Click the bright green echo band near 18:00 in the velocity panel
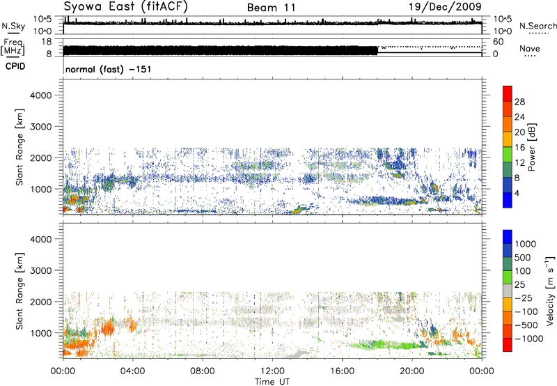557x386 pixels. click(386, 344)
